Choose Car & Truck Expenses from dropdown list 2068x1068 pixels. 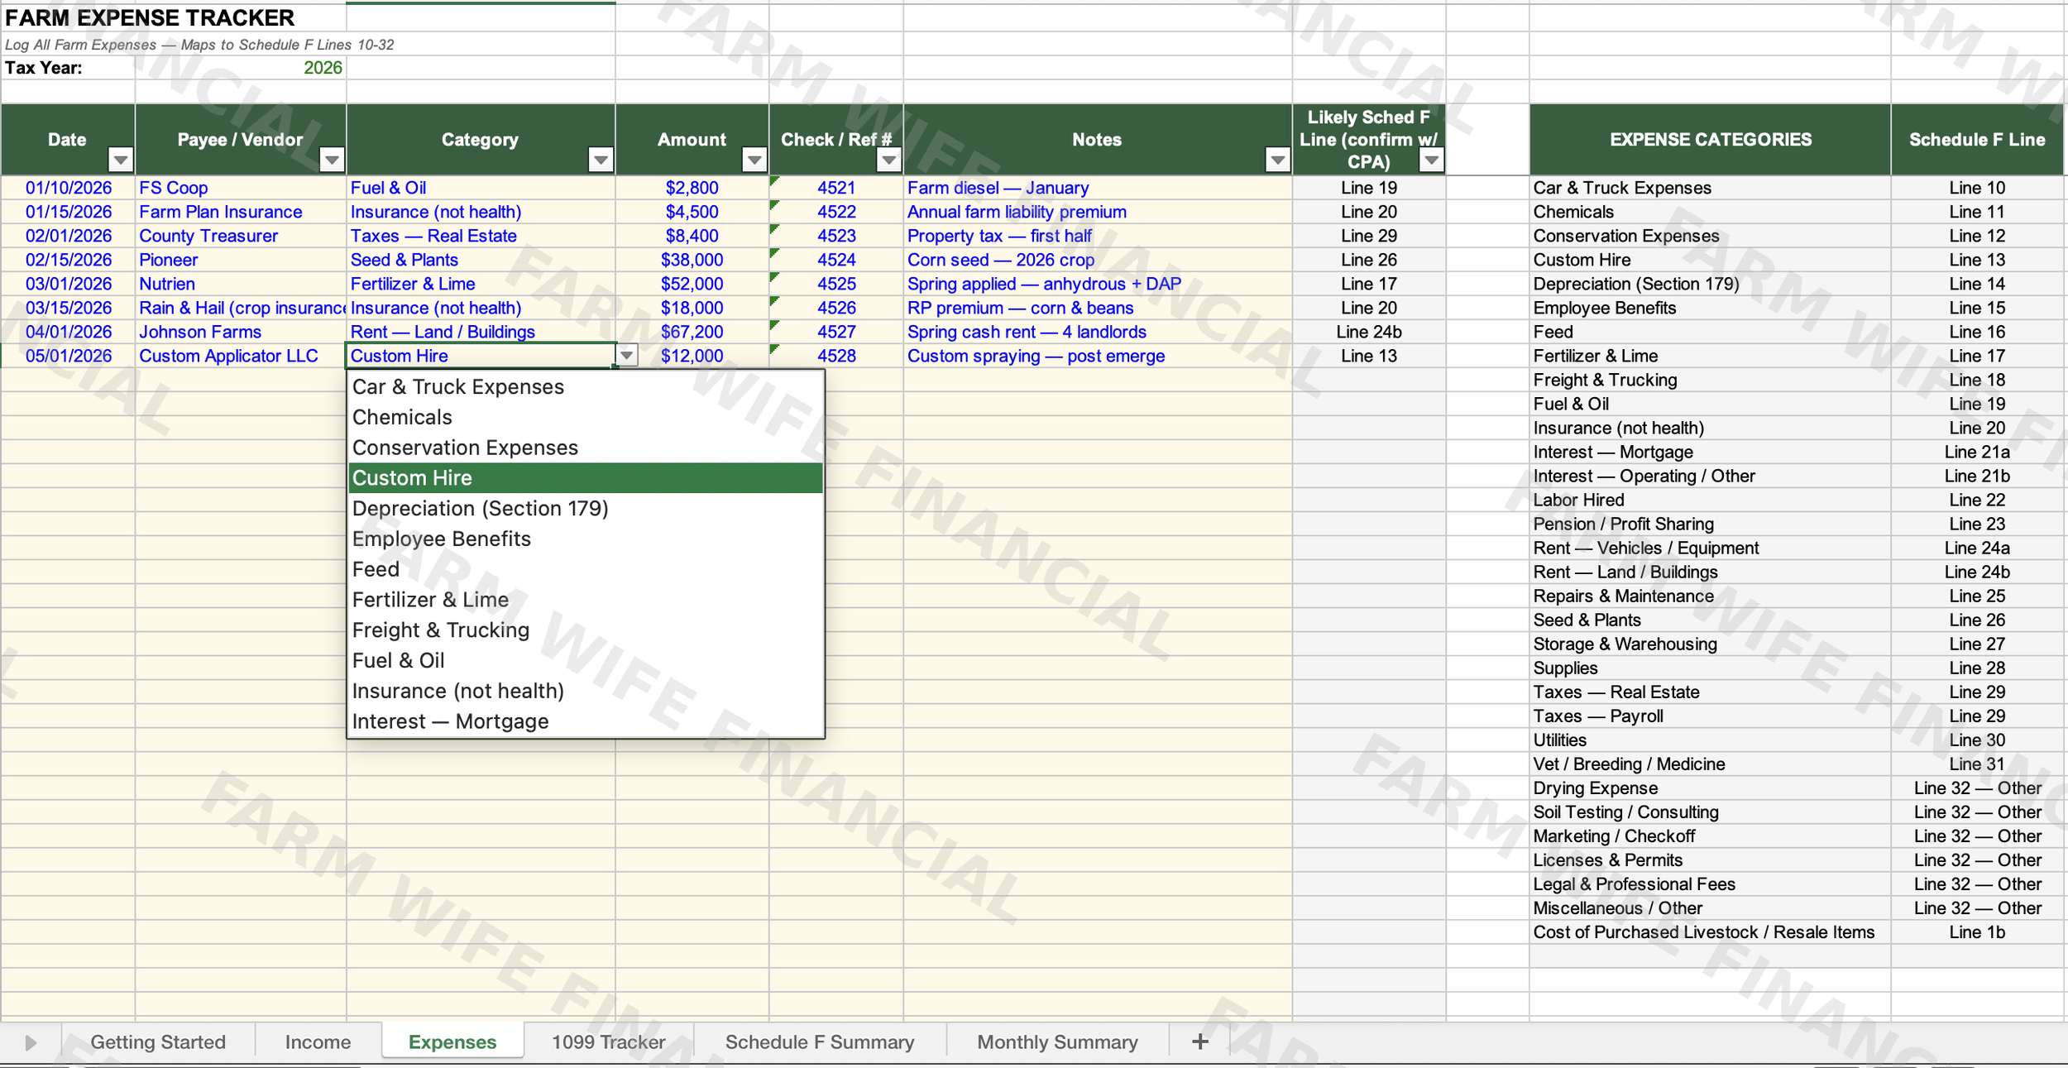pyautogui.click(x=586, y=387)
